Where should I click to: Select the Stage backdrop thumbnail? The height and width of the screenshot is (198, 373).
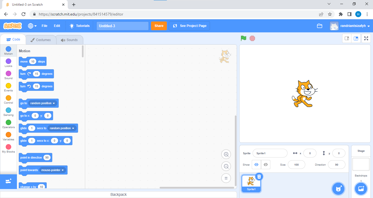361,164
